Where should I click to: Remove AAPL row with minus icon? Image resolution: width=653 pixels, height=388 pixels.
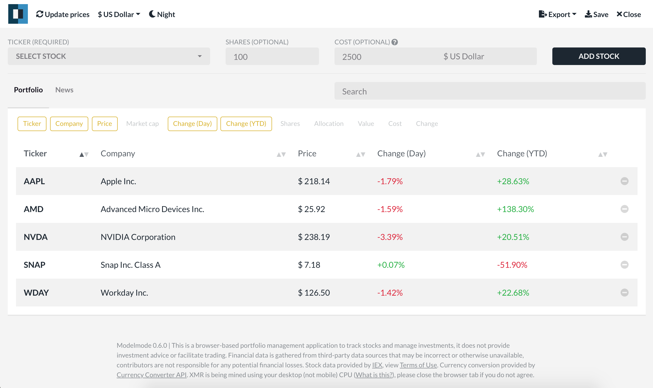pyautogui.click(x=624, y=181)
